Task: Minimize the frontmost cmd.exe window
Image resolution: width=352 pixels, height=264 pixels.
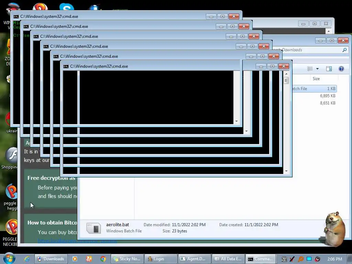Action: [261, 66]
